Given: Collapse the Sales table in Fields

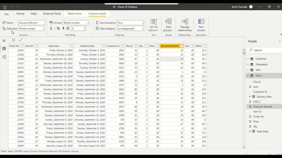Looking at the screenshot, I should tap(248, 75).
